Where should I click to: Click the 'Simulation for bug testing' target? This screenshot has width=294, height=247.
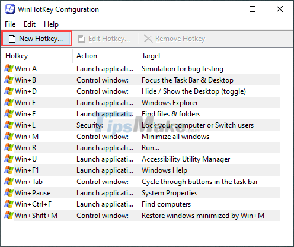pyautogui.click(x=183, y=69)
